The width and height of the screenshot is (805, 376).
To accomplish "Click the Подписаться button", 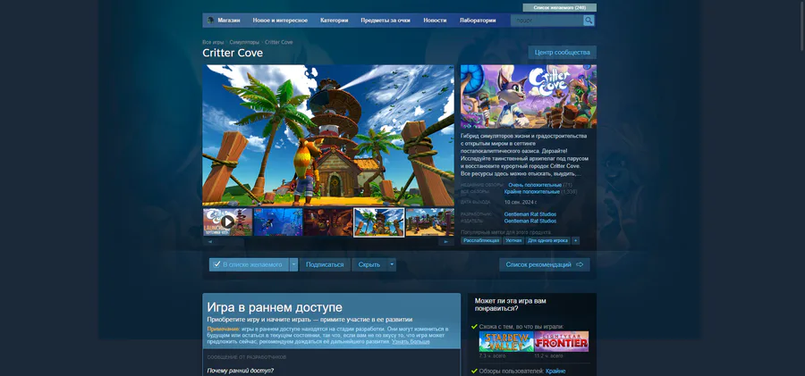I will pos(325,264).
